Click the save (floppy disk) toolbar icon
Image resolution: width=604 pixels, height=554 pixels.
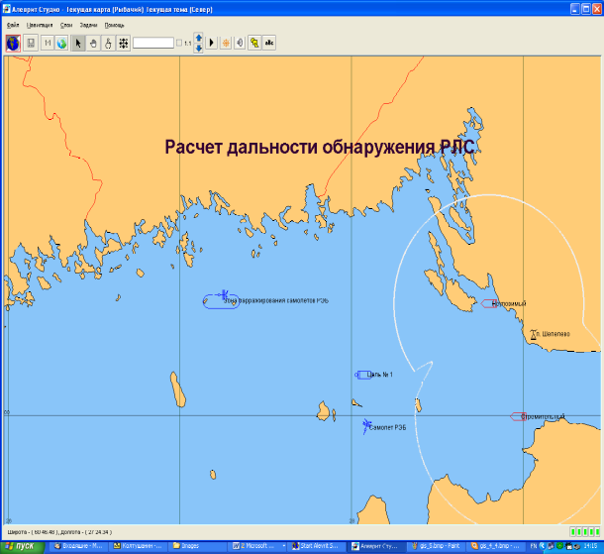click(x=31, y=44)
